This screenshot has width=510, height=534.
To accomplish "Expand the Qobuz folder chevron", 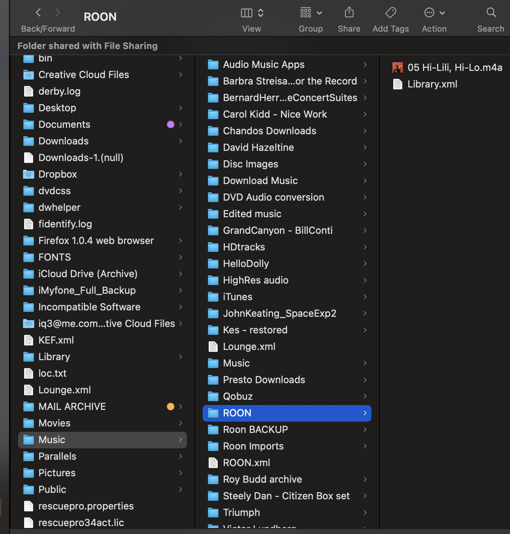I will [x=365, y=396].
